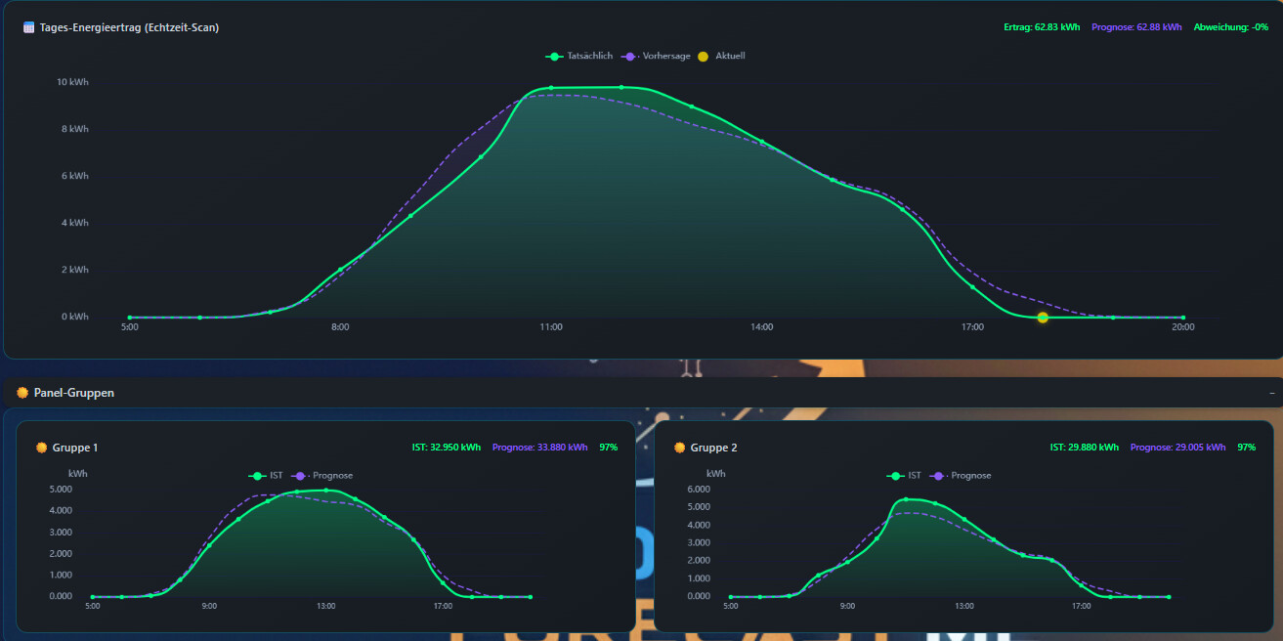Collapse the Panel-Gruppen section with the minus
1283x641 pixels.
click(x=1271, y=393)
